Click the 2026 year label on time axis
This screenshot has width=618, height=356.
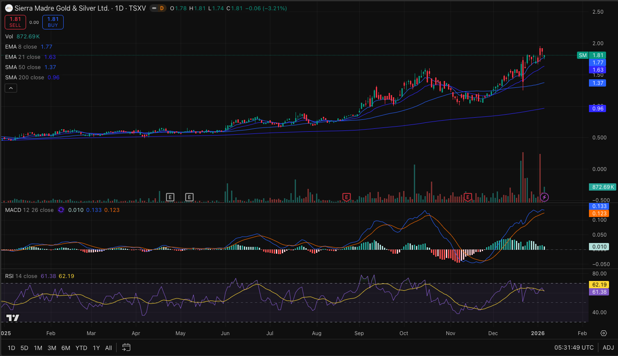pos(538,333)
